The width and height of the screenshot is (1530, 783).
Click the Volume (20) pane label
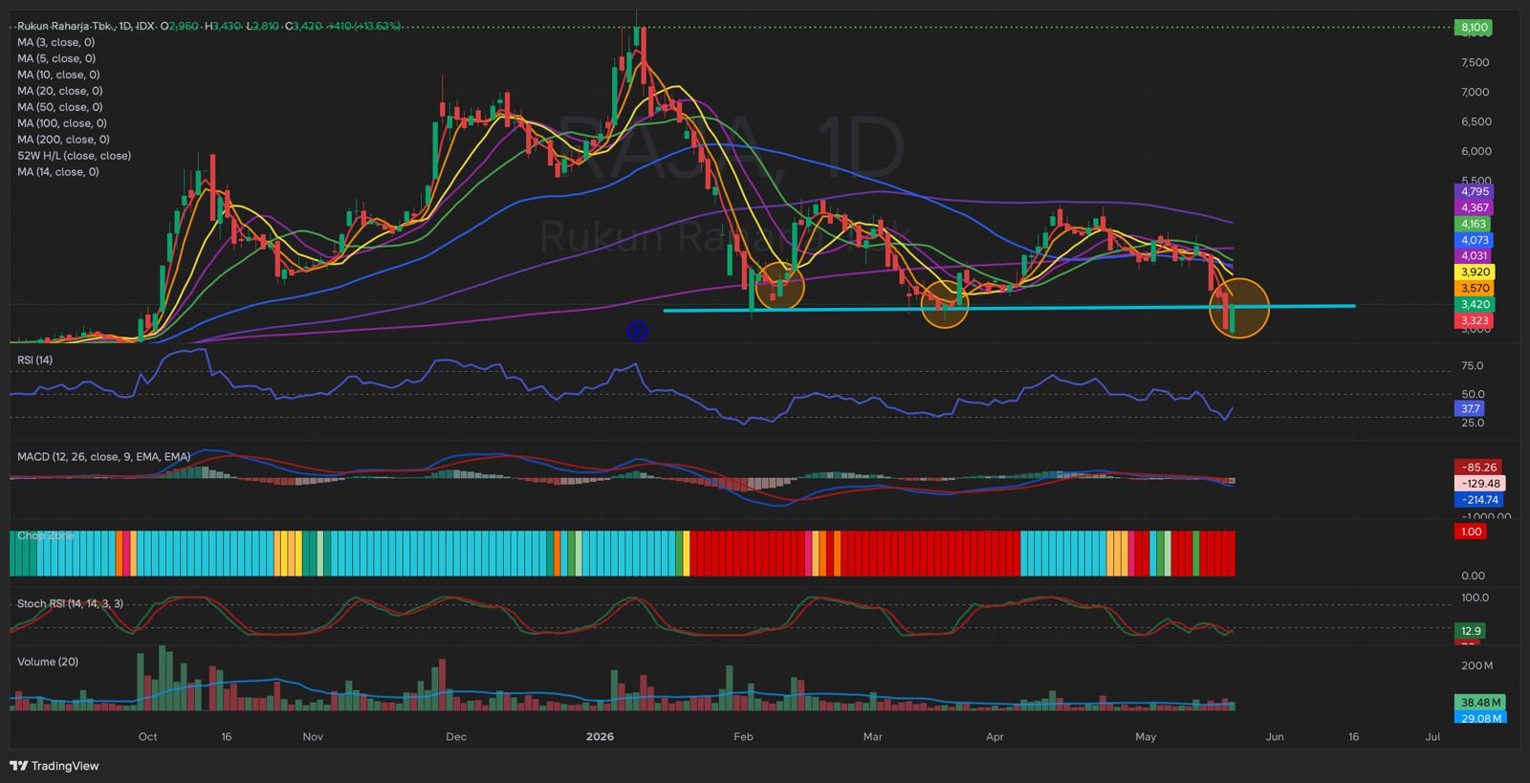coord(48,662)
